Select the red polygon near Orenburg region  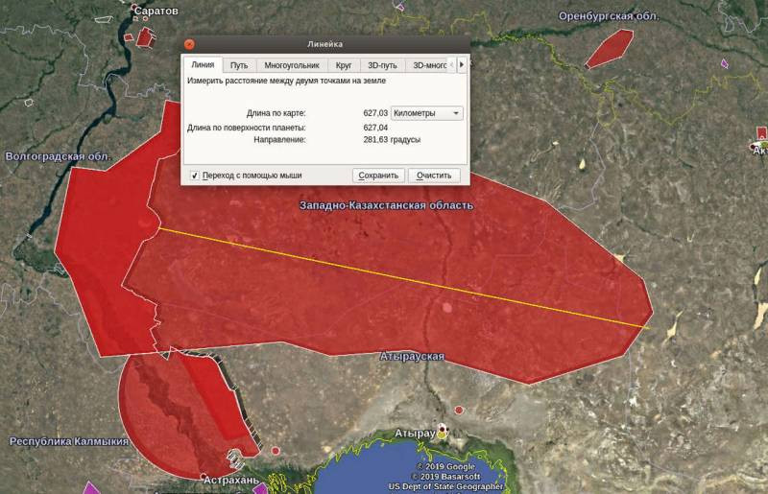pos(610,49)
